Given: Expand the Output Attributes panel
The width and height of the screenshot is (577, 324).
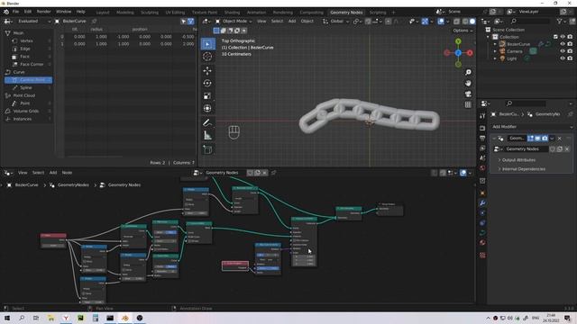Looking at the screenshot, I should click(519, 160).
